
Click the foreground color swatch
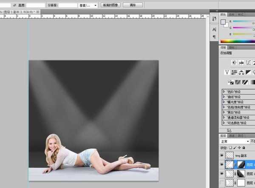[x=223, y=22]
